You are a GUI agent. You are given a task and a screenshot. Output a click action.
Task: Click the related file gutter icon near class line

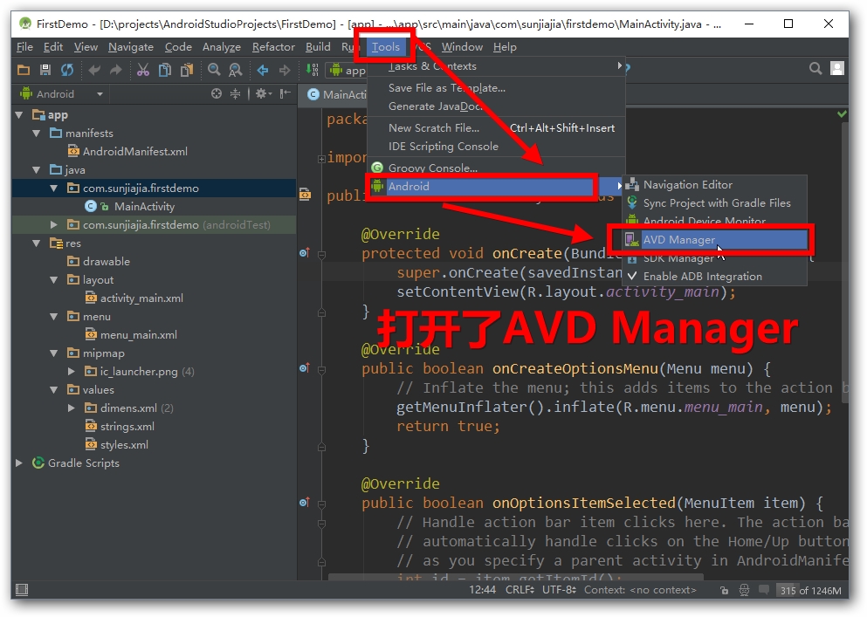[x=305, y=195]
